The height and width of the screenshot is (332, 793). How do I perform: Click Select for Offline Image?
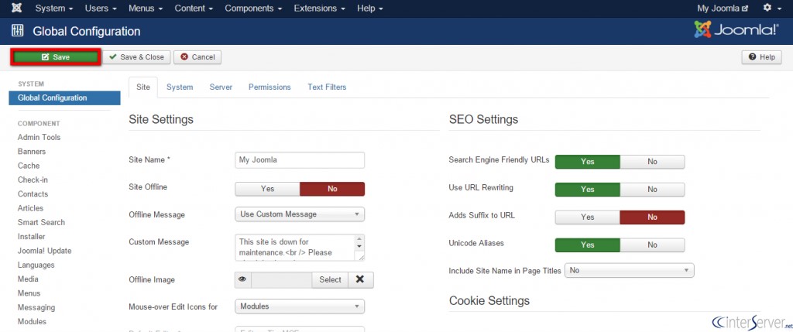click(x=330, y=279)
